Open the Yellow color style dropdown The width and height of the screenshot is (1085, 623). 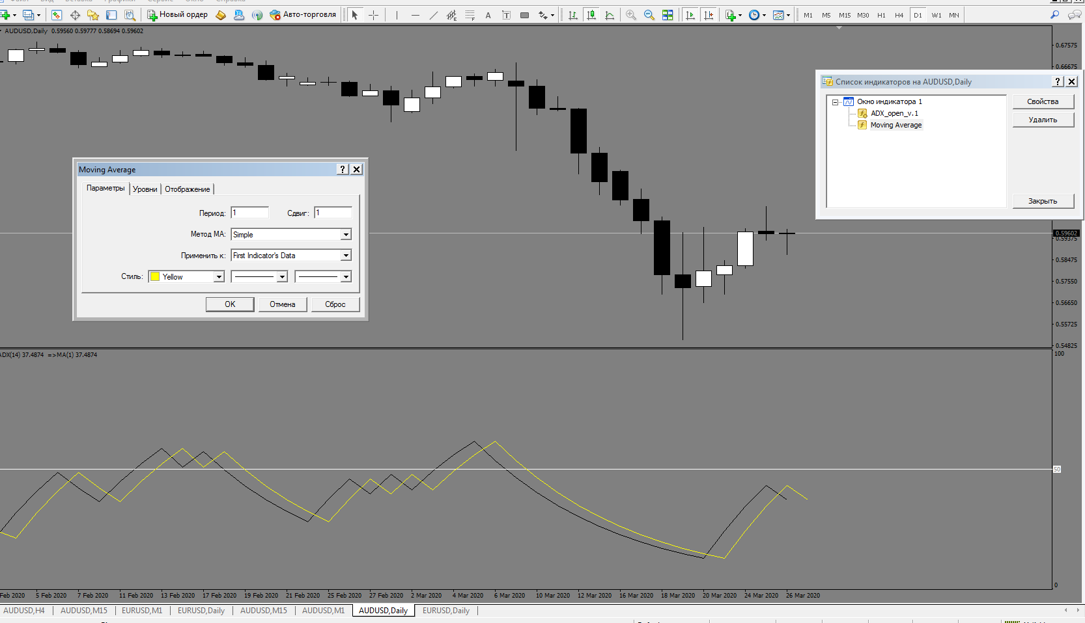(186, 277)
